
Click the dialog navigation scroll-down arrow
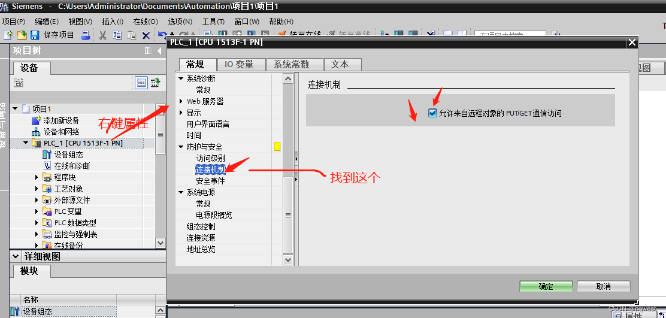click(288, 259)
